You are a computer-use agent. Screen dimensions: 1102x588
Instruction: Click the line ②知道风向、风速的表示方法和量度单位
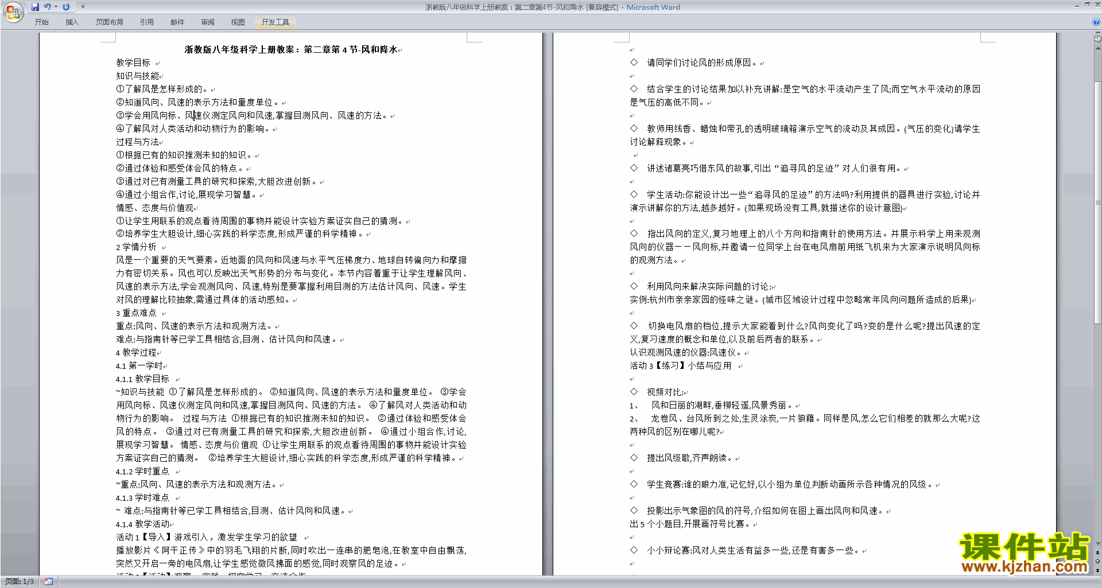tap(198, 102)
